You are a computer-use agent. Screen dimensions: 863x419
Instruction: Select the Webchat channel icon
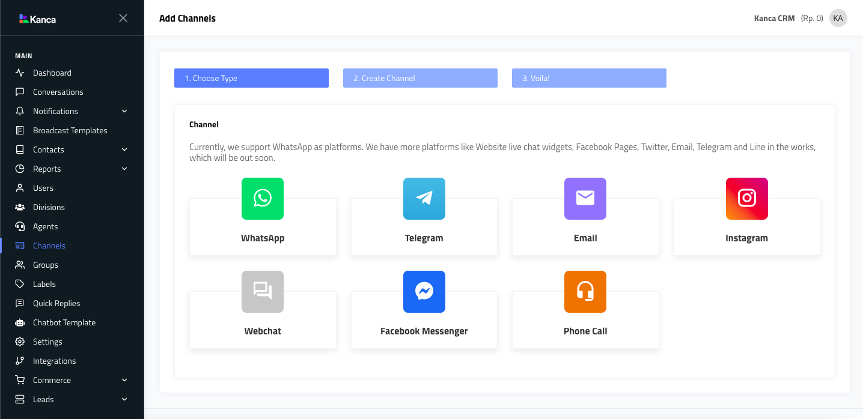click(x=262, y=292)
